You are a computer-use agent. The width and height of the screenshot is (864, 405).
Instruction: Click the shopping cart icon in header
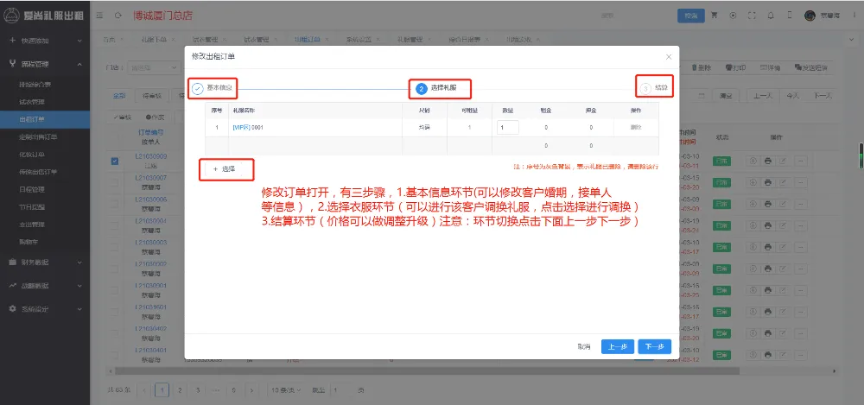click(x=715, y=16)
